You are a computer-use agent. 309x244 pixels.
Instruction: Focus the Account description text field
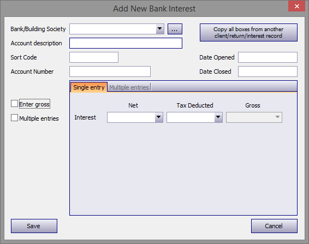click(x=126, y=43)
